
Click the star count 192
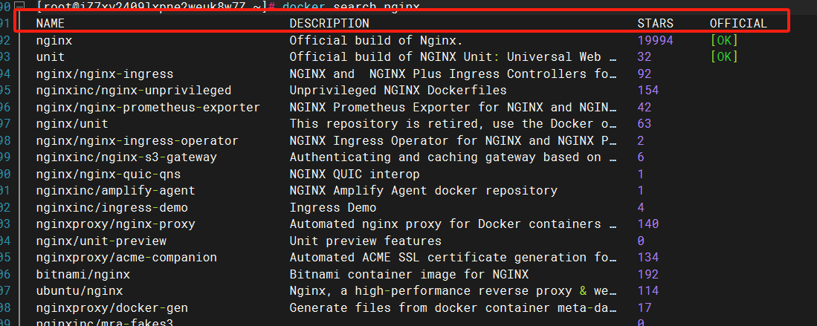pyautogui.click(x=648, y=274)
